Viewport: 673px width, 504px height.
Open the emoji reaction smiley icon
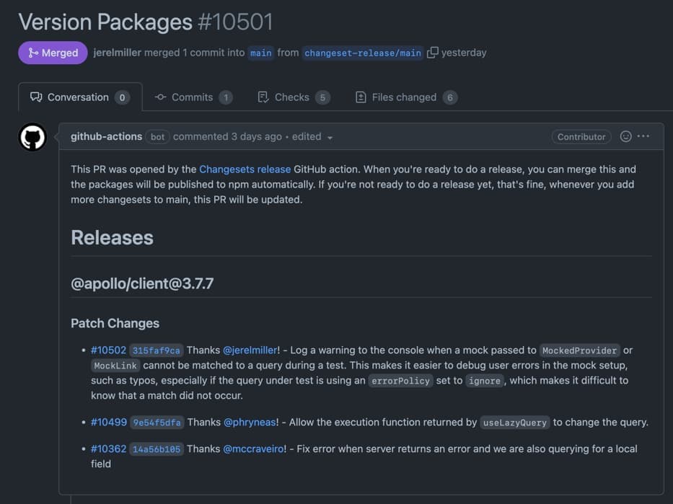pyautogui.click(x=625, y=136)
